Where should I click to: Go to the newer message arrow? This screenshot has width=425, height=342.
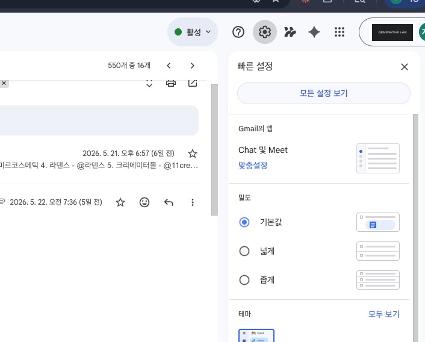pos(169,66)
